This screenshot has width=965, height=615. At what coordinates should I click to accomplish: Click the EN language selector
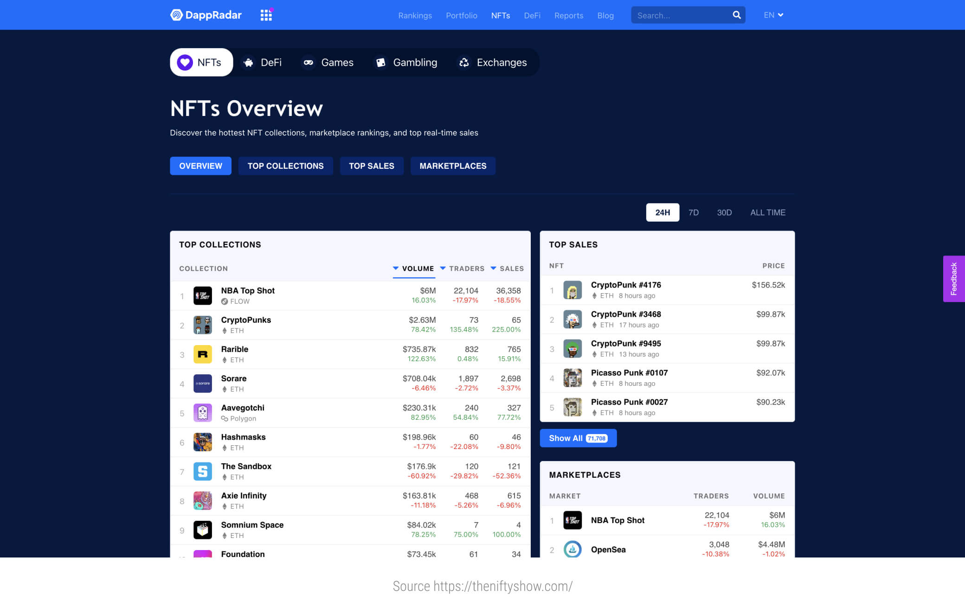[773, 15]
